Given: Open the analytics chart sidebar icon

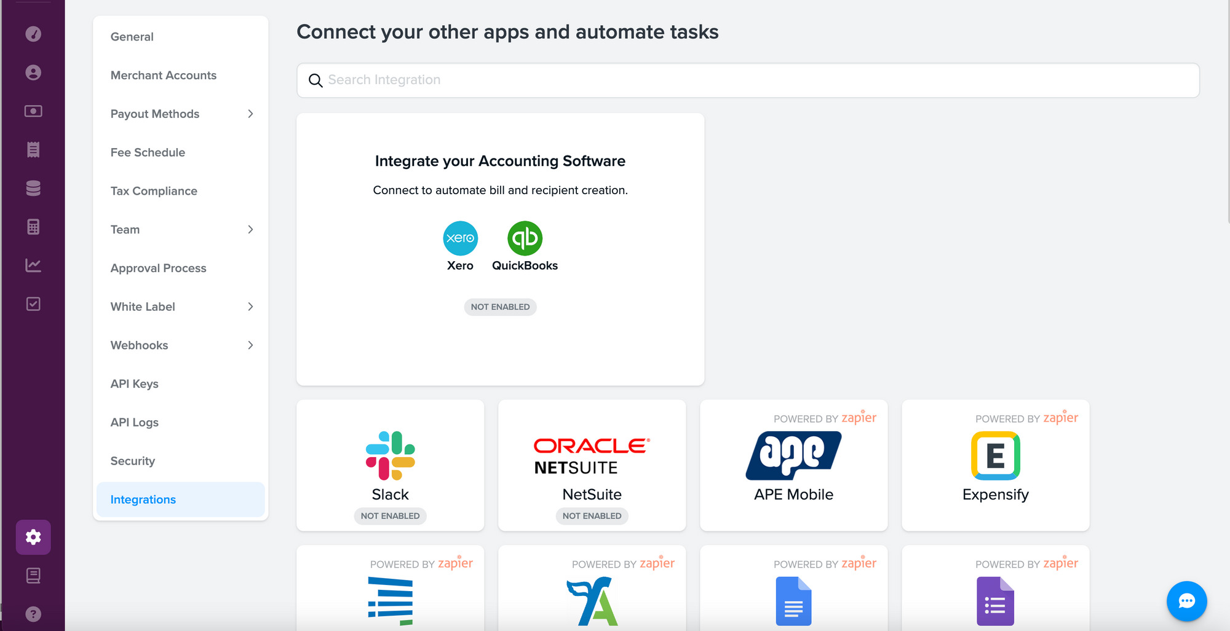Looking at the screenshot, I should [33, 265].
